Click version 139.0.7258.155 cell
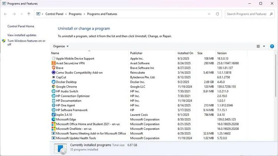Screen dimensions: 278x156 coord(226,87)
